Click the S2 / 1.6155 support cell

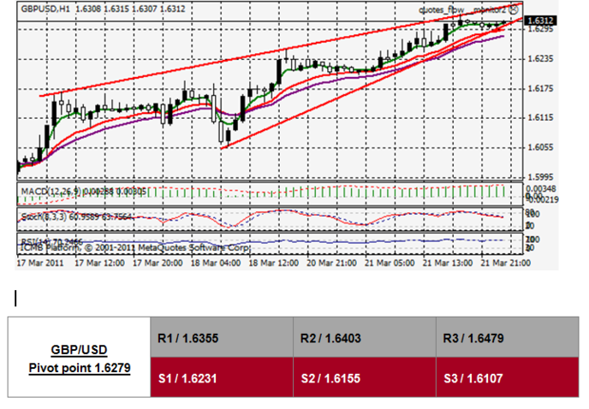pyautogui.click(x=363, y=376)
